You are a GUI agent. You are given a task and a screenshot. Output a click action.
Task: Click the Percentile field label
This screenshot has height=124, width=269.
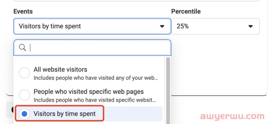pos(186,12)
